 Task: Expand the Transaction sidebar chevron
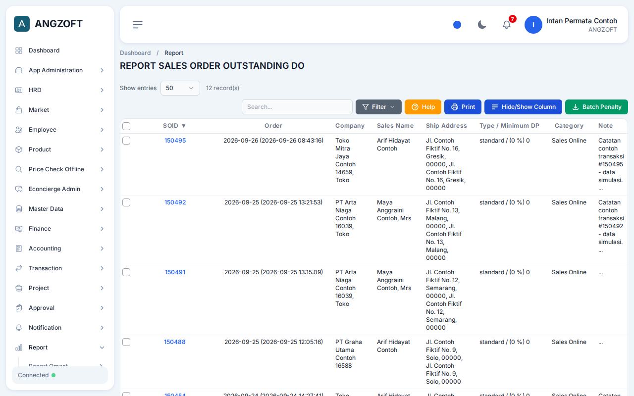pyautogui.click(x=102, y=268)
